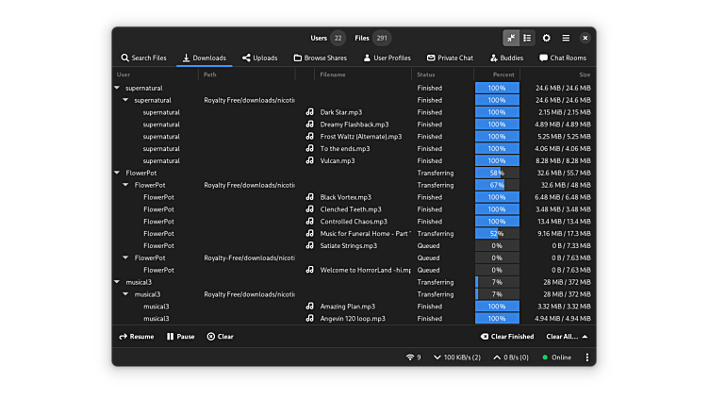709x399 pixels.
Task: Click the collapse-all transfers toggle icon
Action: coord(511,38)
